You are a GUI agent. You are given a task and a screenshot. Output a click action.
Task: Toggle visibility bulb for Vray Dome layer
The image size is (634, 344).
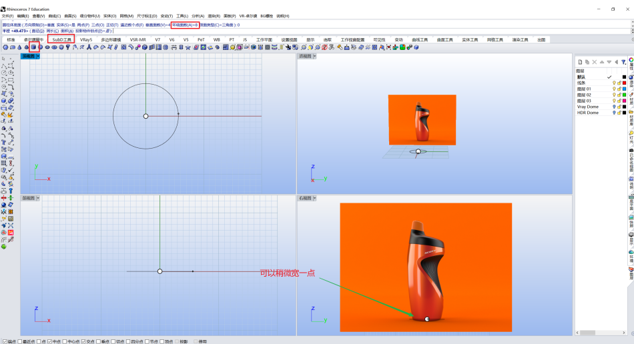614,107
